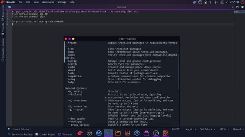Open the Bookmarks menu

pos(48,2)
